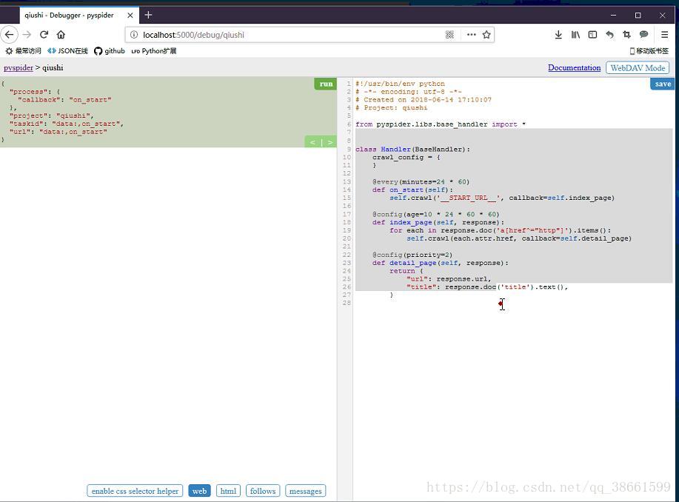Open the 最常访问 bookmark
The height and width of the screenshot is (502, 679).
24,50
